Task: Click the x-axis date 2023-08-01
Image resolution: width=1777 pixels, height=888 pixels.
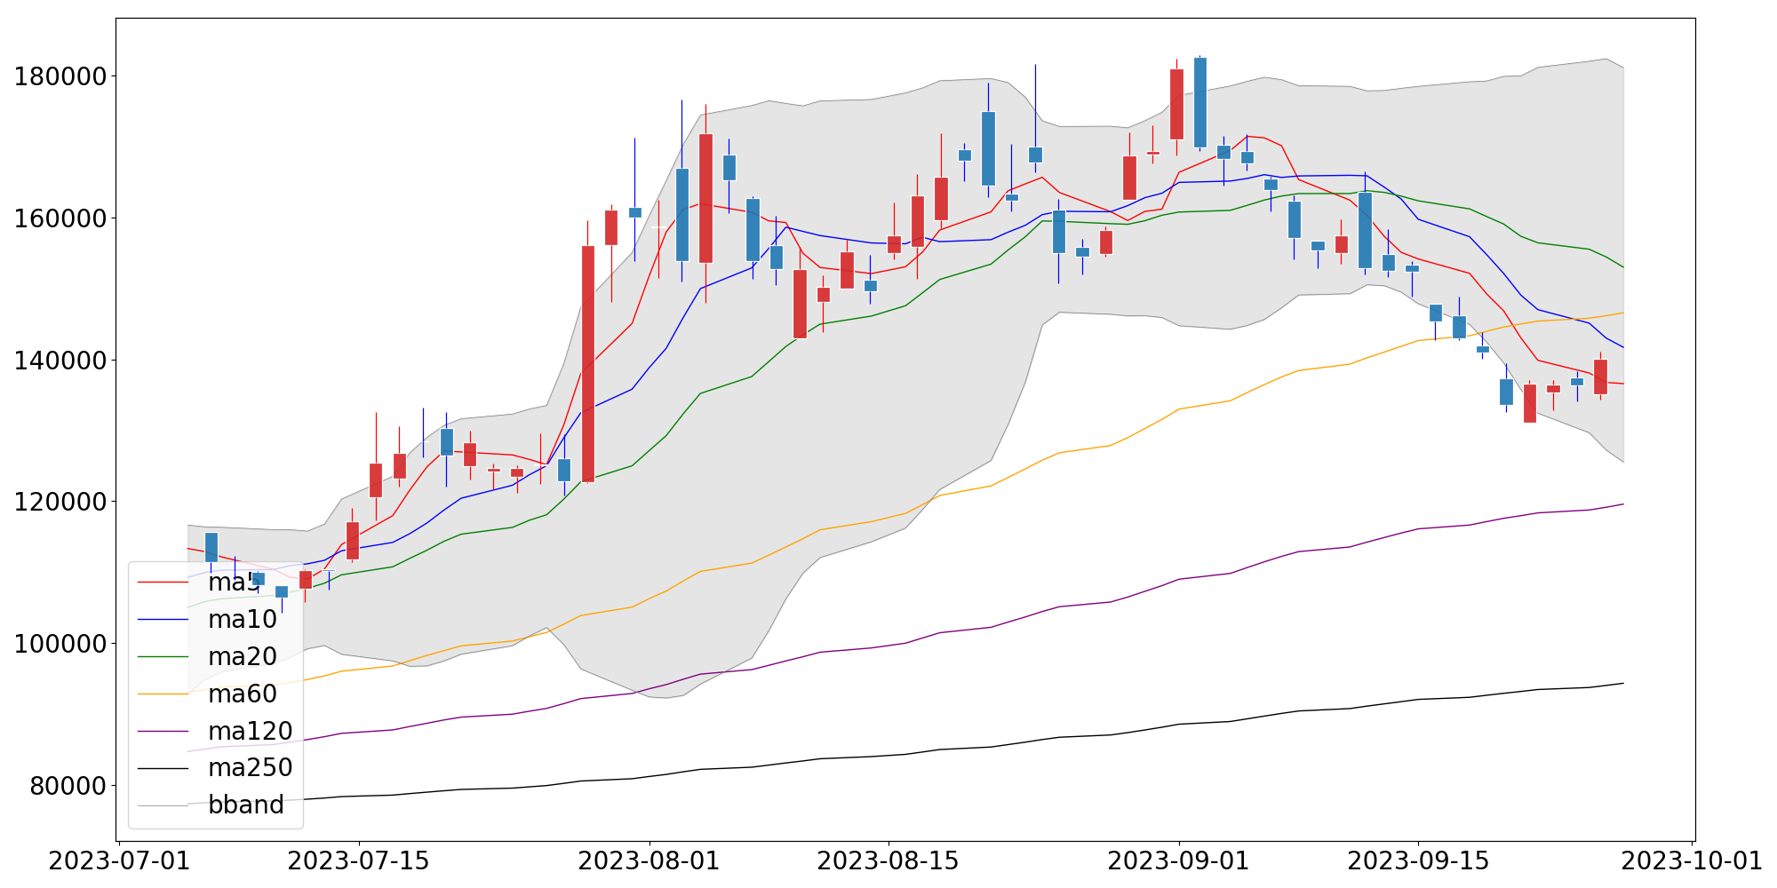Action: click(x=649, y=861)
